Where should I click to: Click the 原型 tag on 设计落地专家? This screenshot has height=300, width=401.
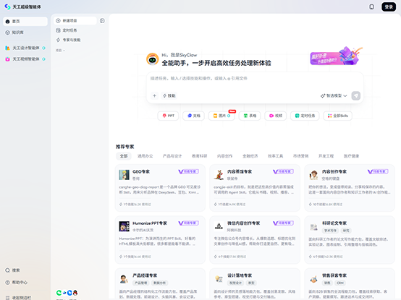tap(251, 283)
